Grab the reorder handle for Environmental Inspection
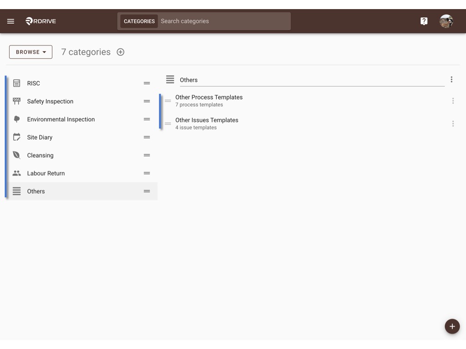The height and width of the screenshot is (349, 466). [x=147, y=120]
